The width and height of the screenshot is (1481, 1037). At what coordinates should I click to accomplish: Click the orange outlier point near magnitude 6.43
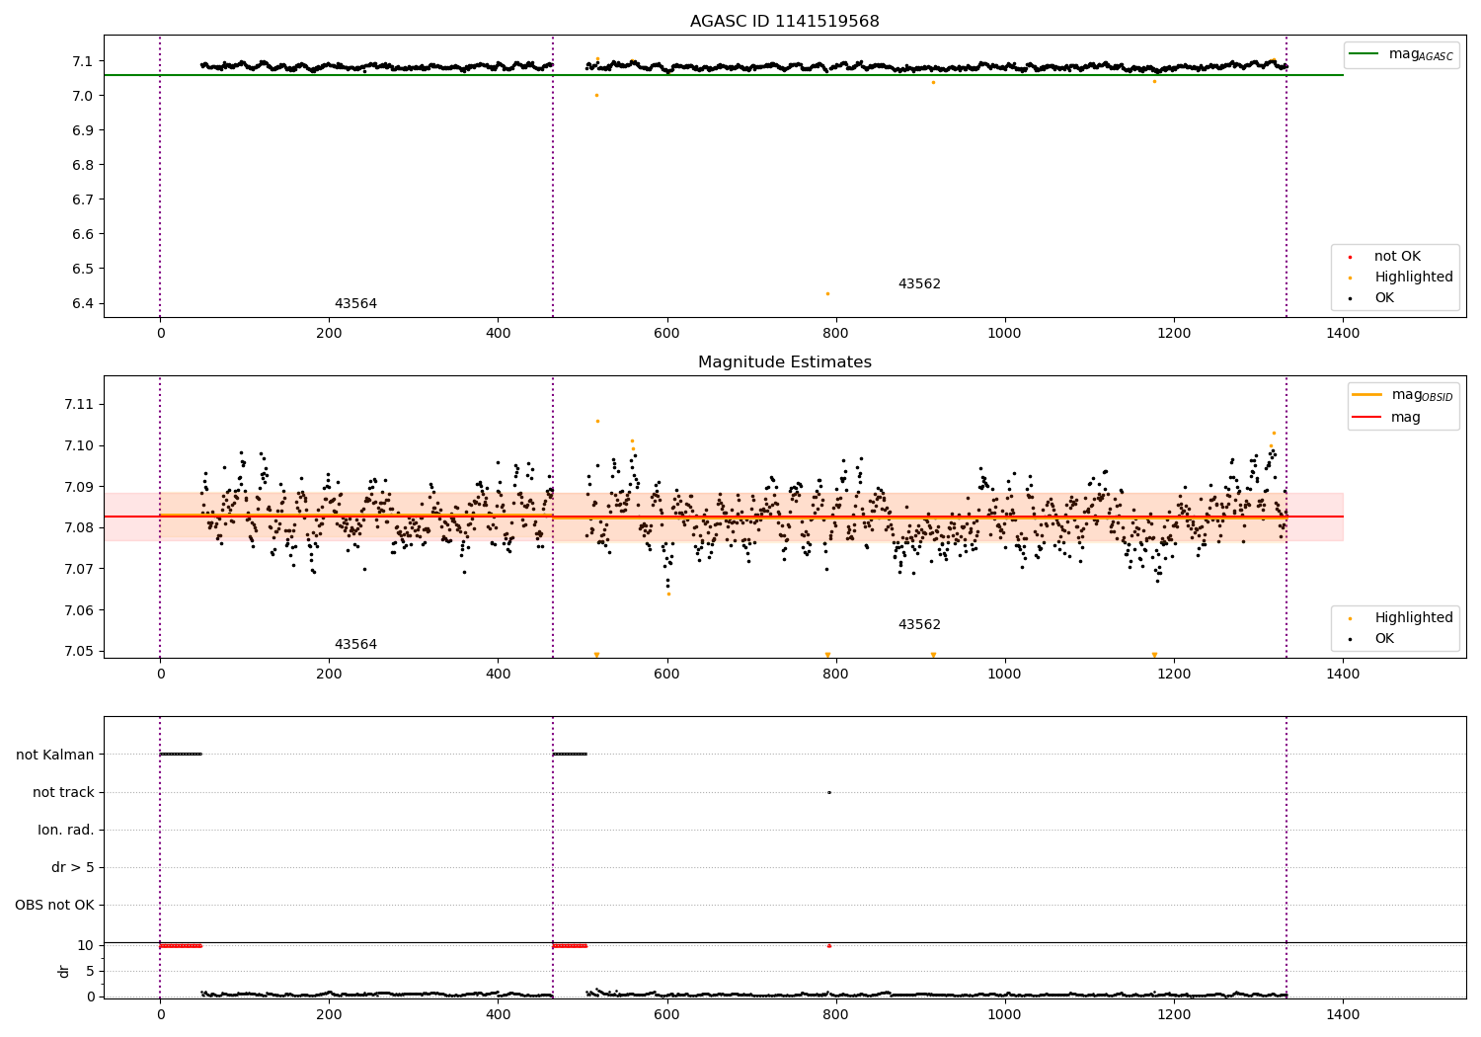point(827,293)
